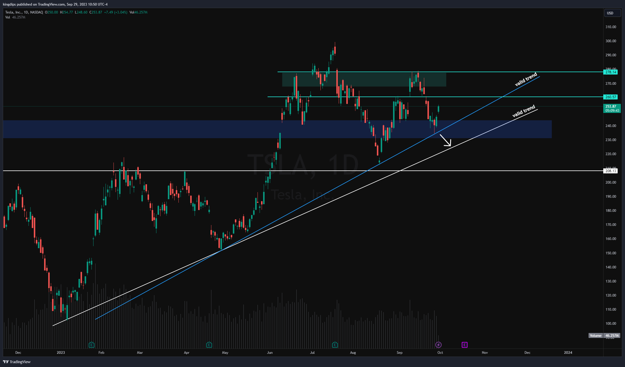Image resolution: width=625 pixels, height=367 pixels.
Task: Click the purple upcoming earnings E marker
Action: 464,345
